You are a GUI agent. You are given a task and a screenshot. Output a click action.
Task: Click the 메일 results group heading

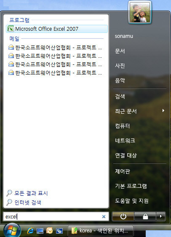point(14,39)
